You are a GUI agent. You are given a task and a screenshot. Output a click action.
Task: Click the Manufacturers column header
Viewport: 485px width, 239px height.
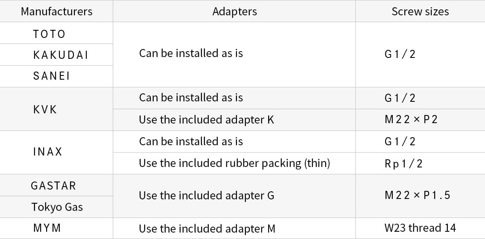[56, 12]
